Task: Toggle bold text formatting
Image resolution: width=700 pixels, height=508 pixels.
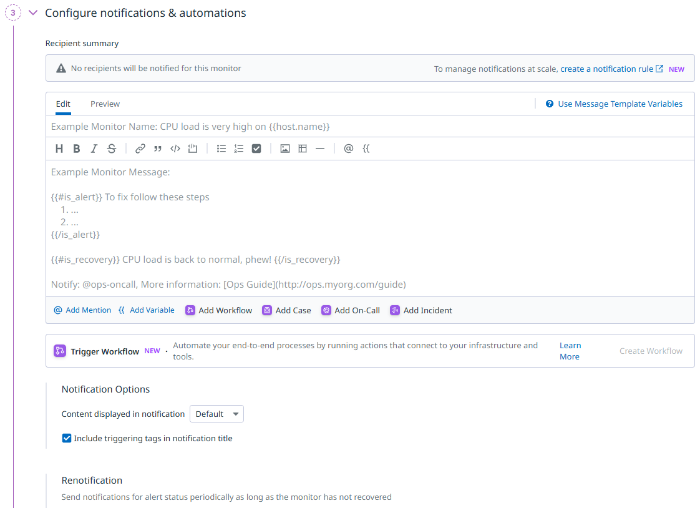Action: pyautogui.click(x=77, y=149)
